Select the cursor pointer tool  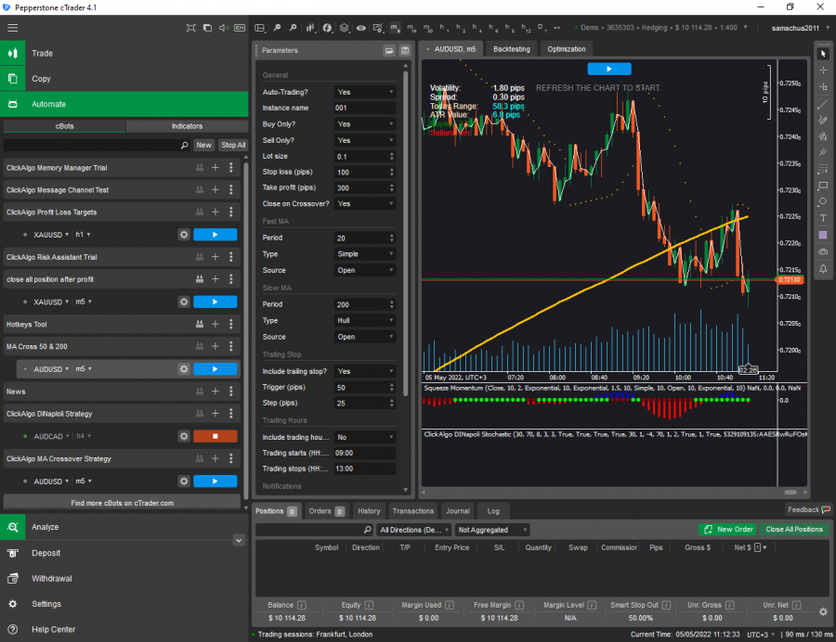coord(823,54)
